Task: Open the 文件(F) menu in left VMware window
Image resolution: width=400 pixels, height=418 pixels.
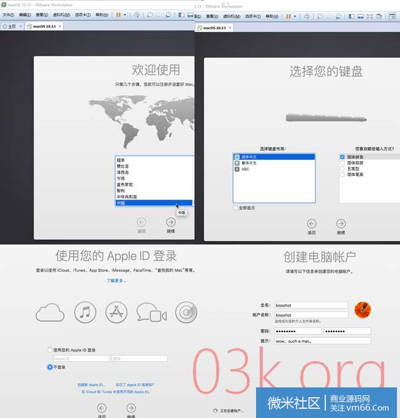Action: tap(8, 15)
